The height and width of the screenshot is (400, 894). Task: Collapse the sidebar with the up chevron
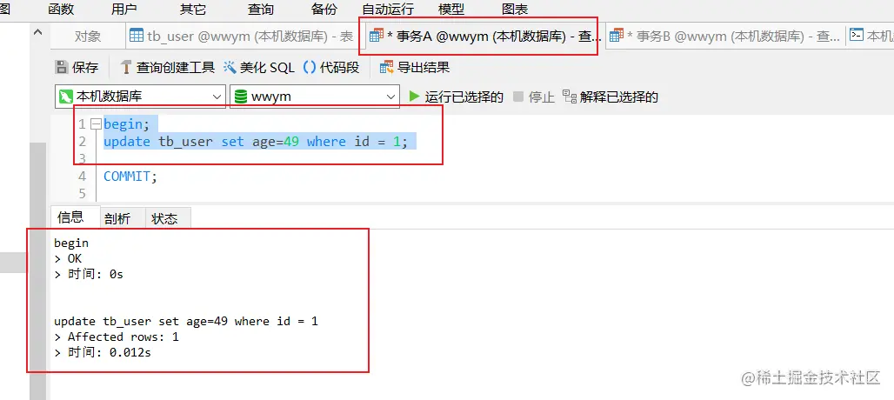38,32
